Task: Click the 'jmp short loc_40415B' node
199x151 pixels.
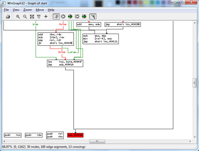Action: pos(123,24)
